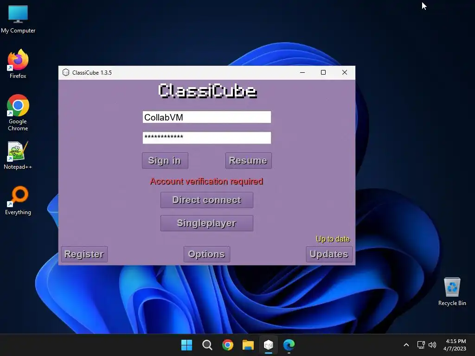This screenshot has width=475, height=356.
Task: Click the 'Up to date' status text
Action: point(333,239)
